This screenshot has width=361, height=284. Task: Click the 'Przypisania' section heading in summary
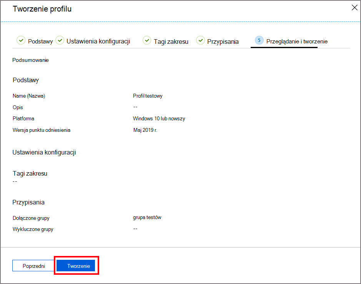point(28,202)
